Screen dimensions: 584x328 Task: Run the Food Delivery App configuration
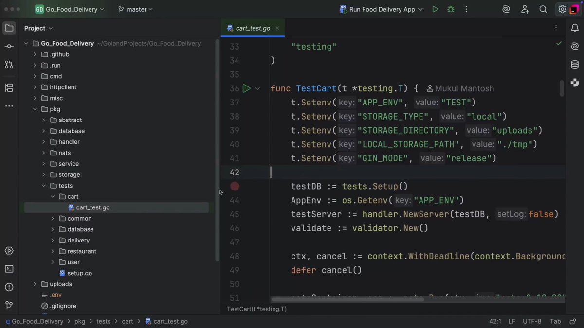(435, 9)
